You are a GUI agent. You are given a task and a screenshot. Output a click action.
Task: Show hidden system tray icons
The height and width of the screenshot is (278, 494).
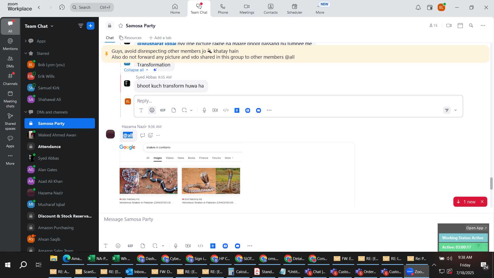coord(434,265)
